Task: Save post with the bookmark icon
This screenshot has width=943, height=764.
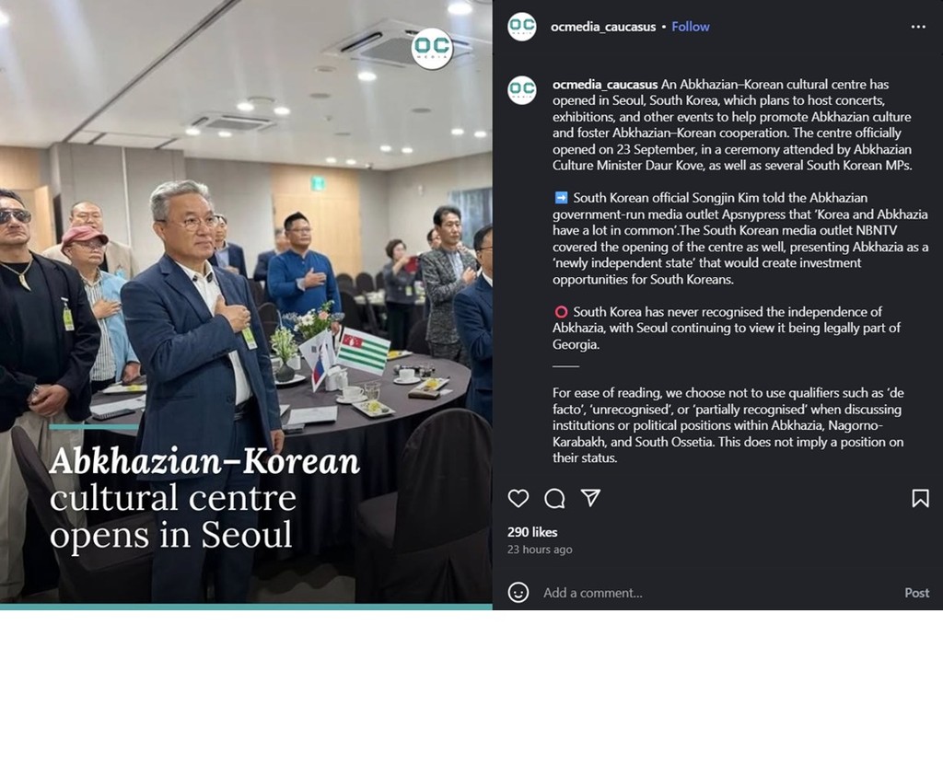Action: coord(920,498)
